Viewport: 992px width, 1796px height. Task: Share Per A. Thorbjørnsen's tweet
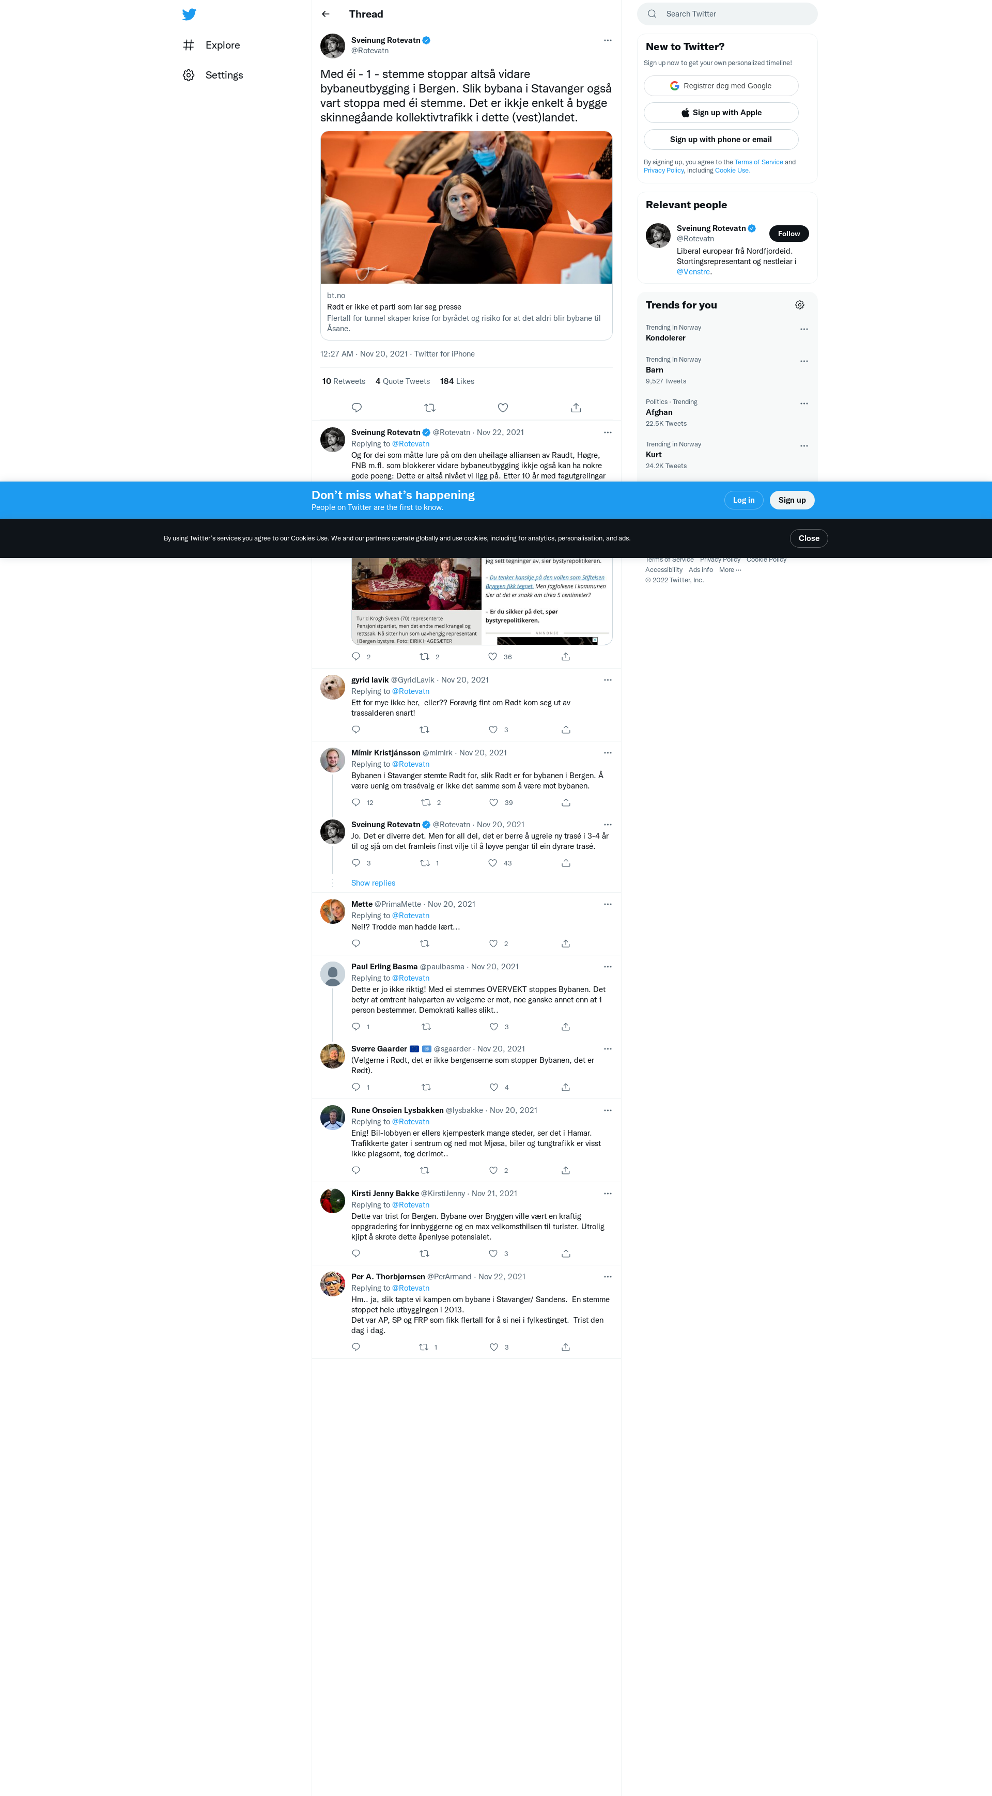(x=566, y=1347)
